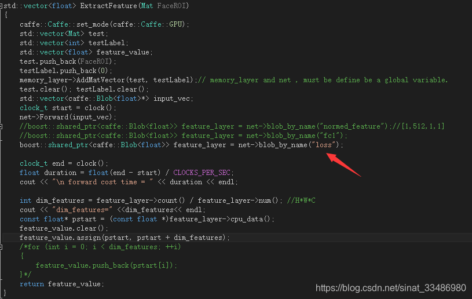Click testLabel.push_back(0) line
Viewport: 472px width, 299px height.
point(65,71)
